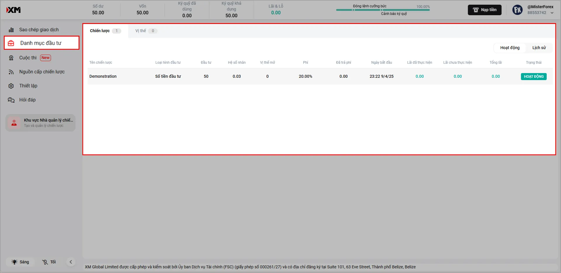Screen dimensions: 561x273
Task: Click the 0.03 multiplier value
Action: click(237, 77)
